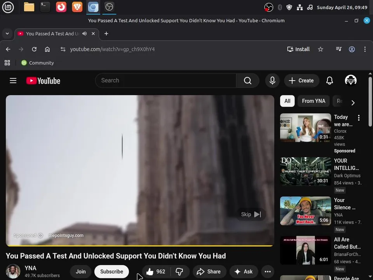Image resolution: width=373 pixels, height=280 pixels.
Task: Mute the tab using its speaker icon
Action: click(84, 33)
